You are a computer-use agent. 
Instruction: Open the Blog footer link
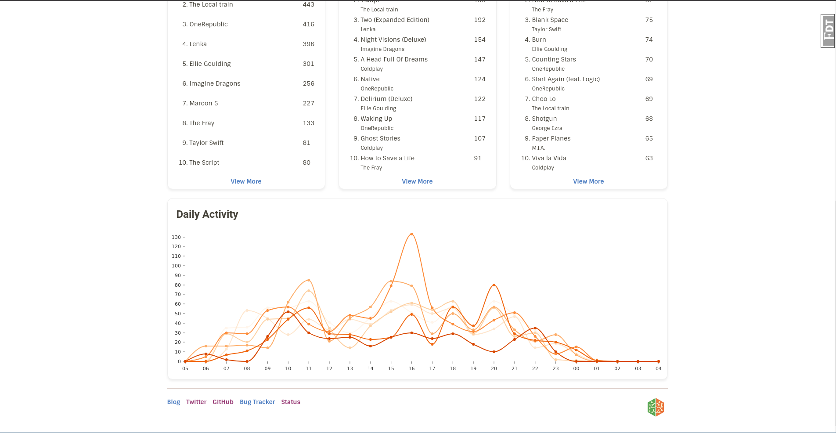(173, 402)
